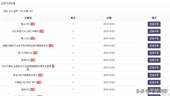170x96 pixels.
Task: Click the 付费 tag beside 口红保湿少女心持久中国风
Action: 42,31
